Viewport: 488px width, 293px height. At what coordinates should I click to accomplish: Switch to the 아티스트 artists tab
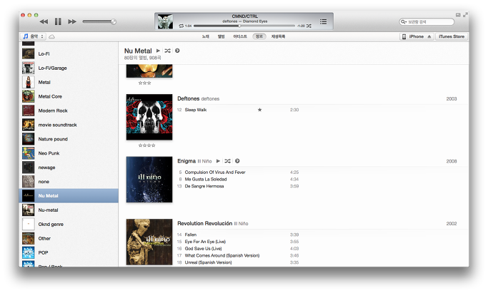[x=240, y=36]
